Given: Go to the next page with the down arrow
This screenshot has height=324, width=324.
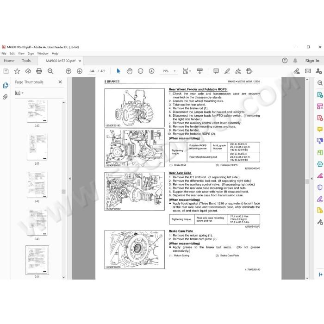Looking at the screenshot, I should tap(80, 71).
